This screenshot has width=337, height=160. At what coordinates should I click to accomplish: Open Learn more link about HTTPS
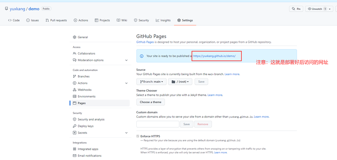[221, 153]
